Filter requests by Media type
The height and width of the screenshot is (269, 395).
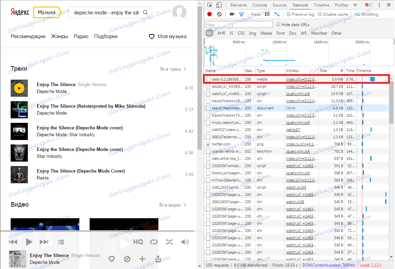click(266, 33)
